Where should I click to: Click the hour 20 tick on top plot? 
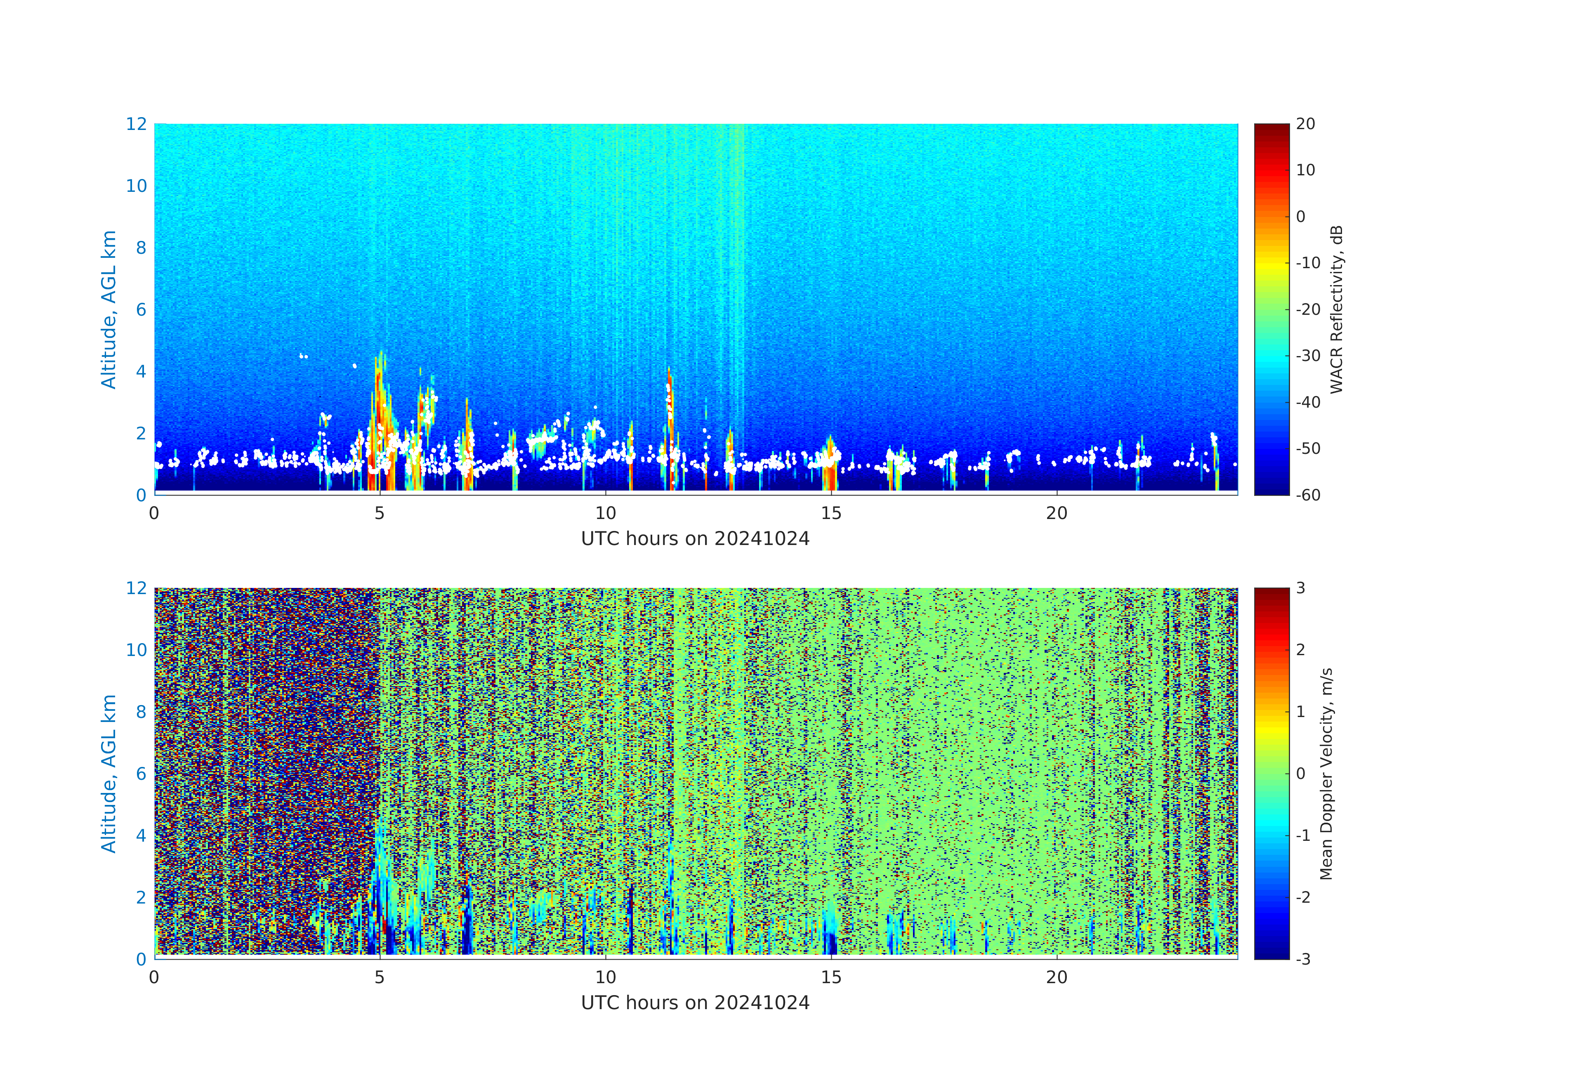pos(1057,513)
